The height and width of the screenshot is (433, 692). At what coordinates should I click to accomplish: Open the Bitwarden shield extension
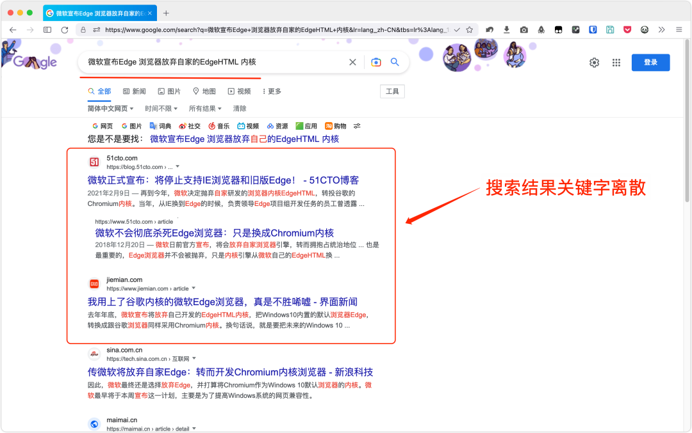[x=593, y=30]
